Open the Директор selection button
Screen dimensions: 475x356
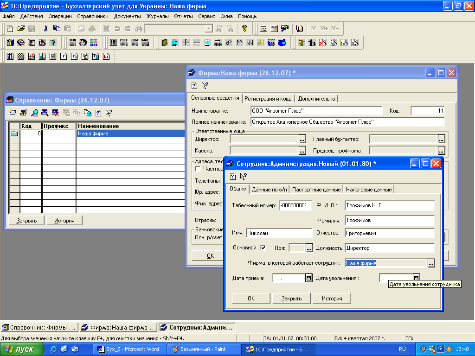point(302,139)
